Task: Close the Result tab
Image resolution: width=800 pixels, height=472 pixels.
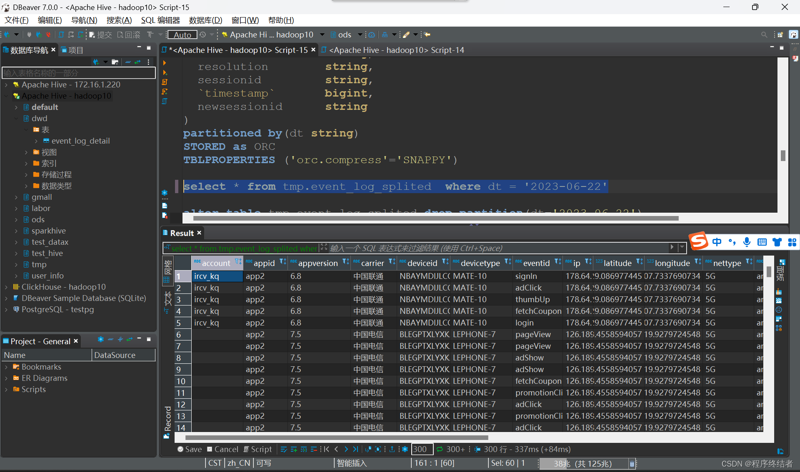Action: click(199, 233)
